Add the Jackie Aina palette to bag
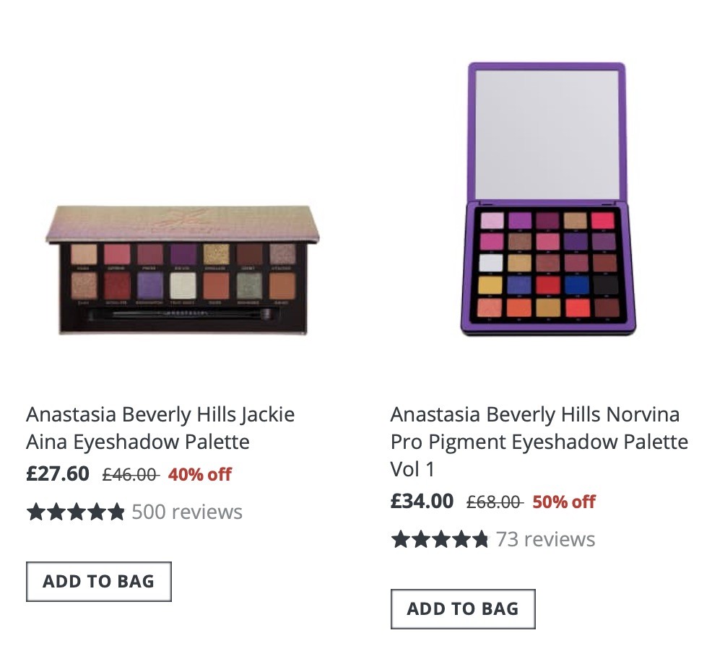The height and width of the screenshot is (664, 712). [98, 581]
